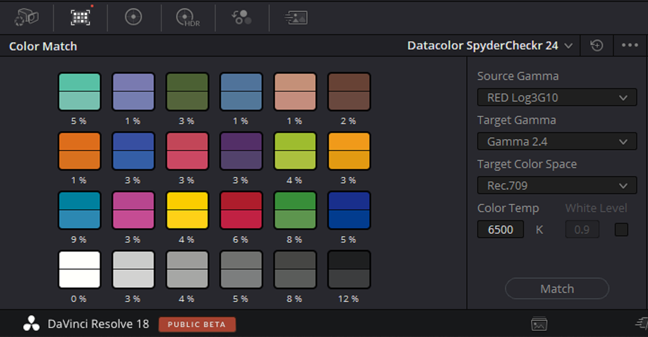
Task: Open the Camera Raw palette icon
Action: [x=27, y=17]
